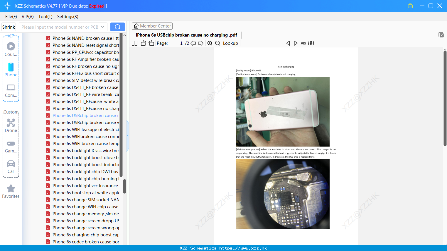Close the open PDF tab panel
The height and width of the screenshot is (251, 447).
coord(441,35)
